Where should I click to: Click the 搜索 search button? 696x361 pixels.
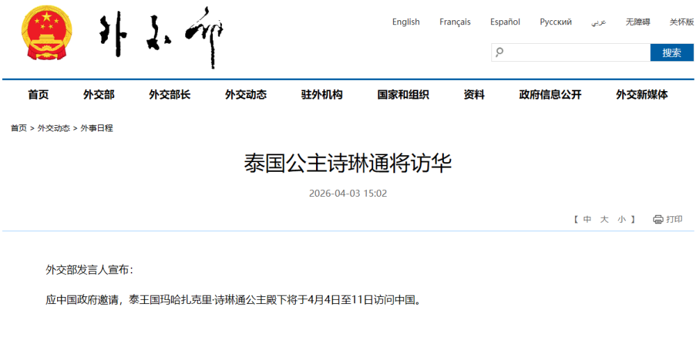click(x=672, y=53)
